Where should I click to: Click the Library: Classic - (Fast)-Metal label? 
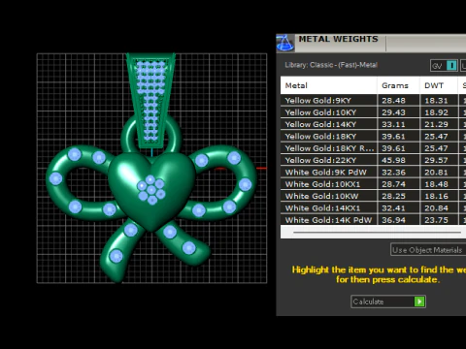tap(331, 65)
